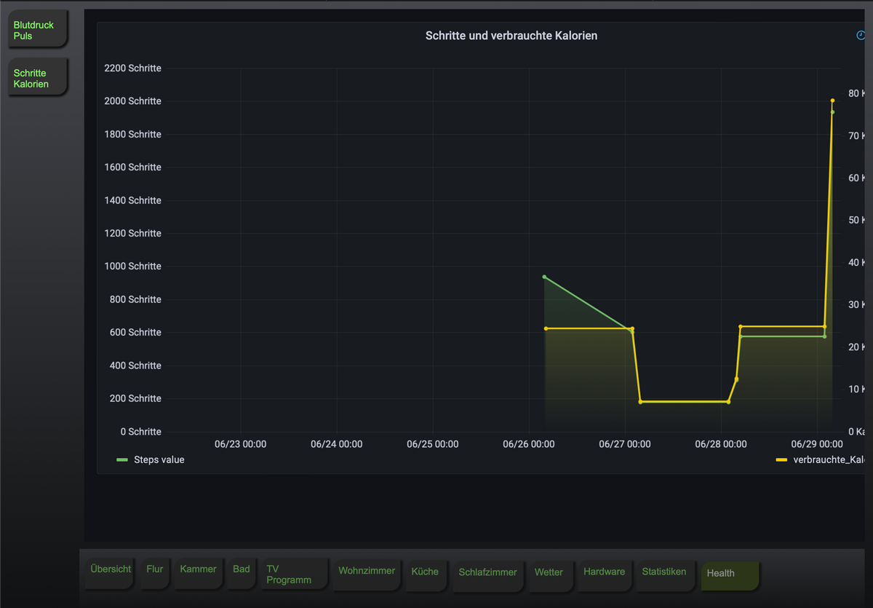Click the time range clock icon

coord(861,35)
